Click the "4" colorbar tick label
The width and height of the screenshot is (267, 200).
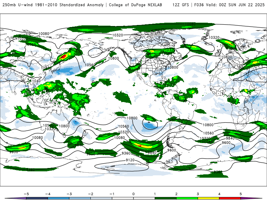tap(219, 194)
